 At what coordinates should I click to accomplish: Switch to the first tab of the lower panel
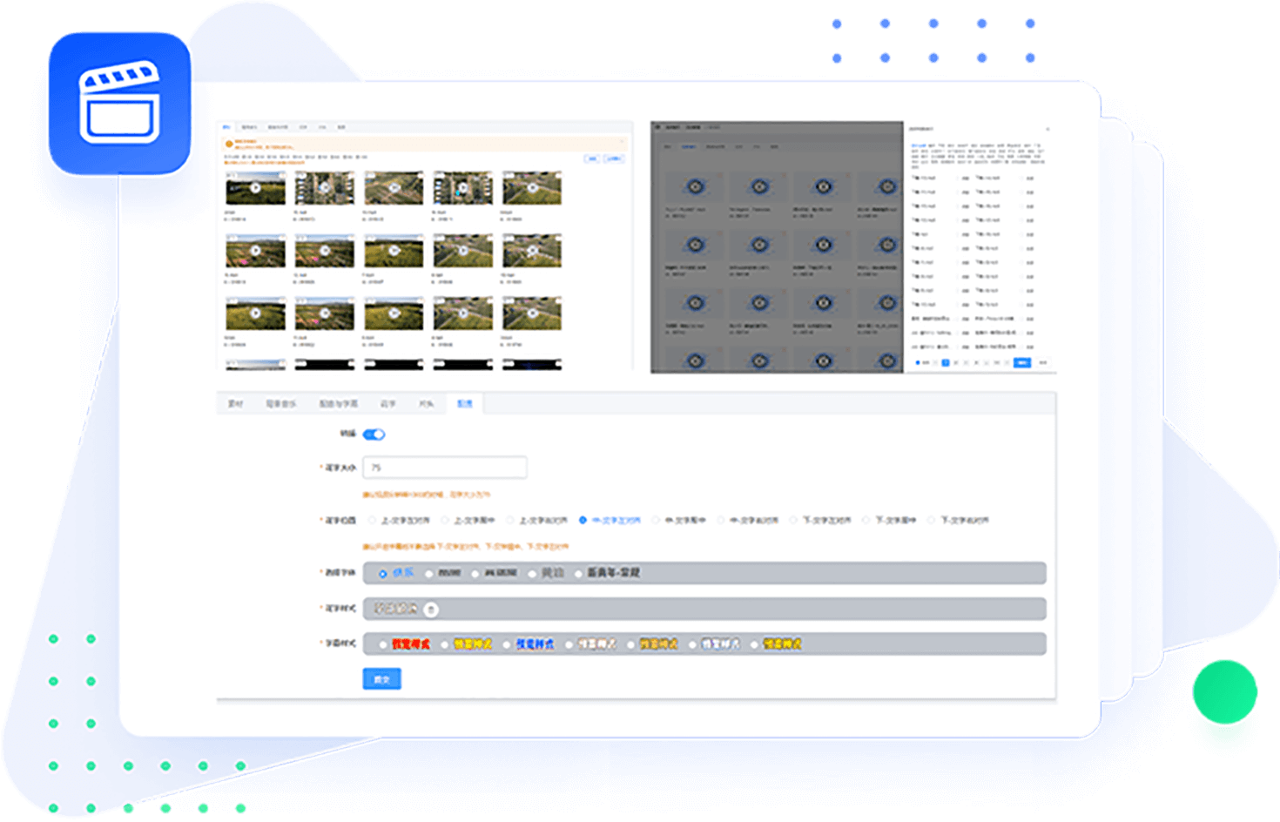[x=236, y=404]
